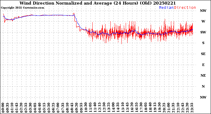Click the 19:15 time axis label
This screenshot has width=211, height=114.
pyautogui.click(x=155, y=108)
